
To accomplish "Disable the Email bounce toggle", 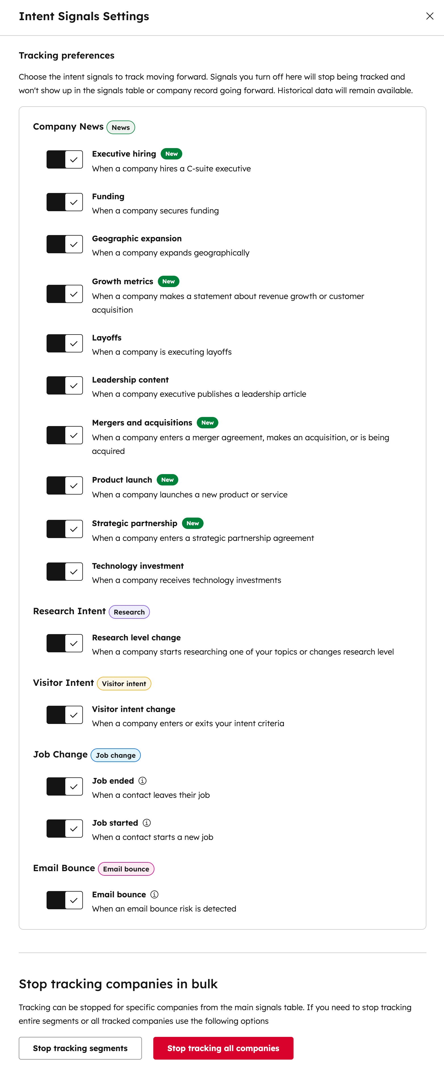I will [64, 900].
